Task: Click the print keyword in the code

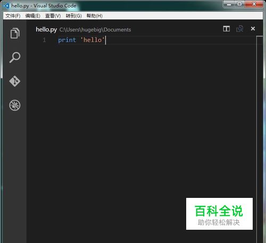Action: click(x=67, y=40)
